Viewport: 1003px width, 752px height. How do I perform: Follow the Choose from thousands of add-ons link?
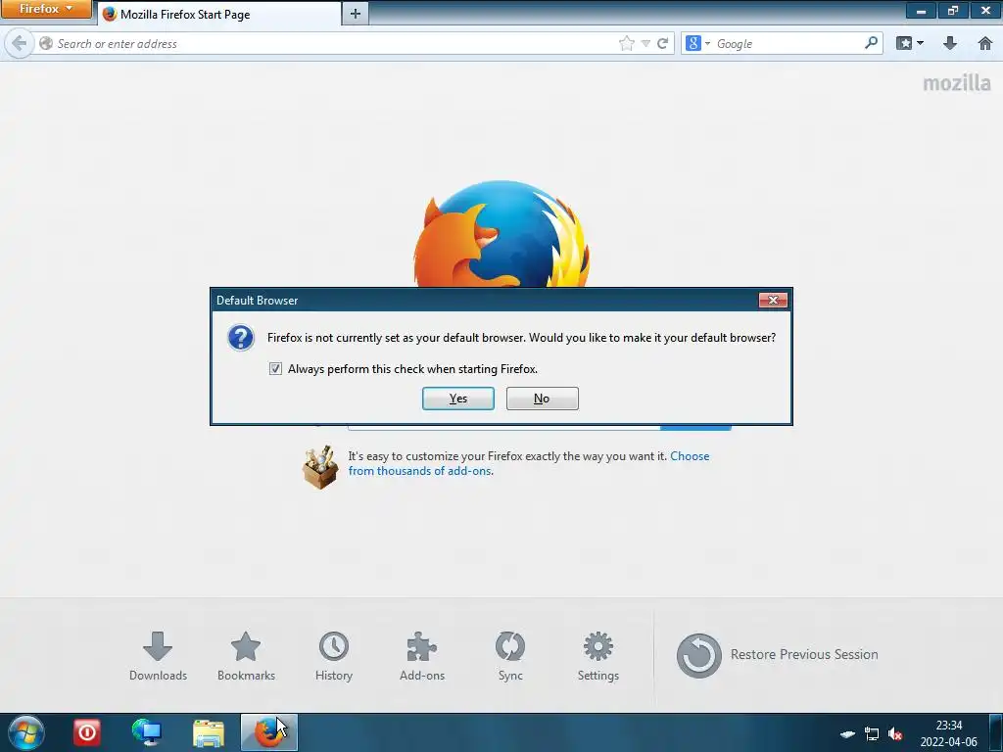tap(528, 463)
